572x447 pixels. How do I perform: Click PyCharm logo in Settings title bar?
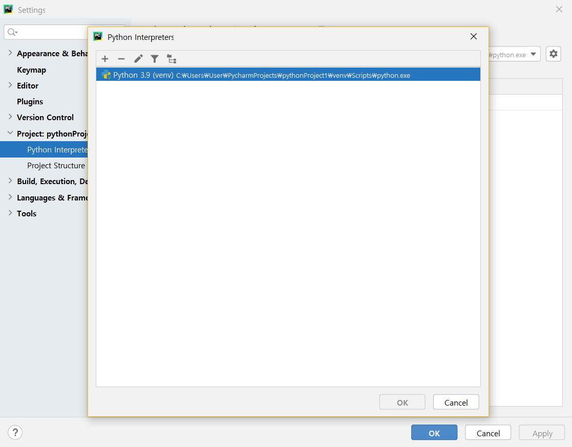click(8, 10)
